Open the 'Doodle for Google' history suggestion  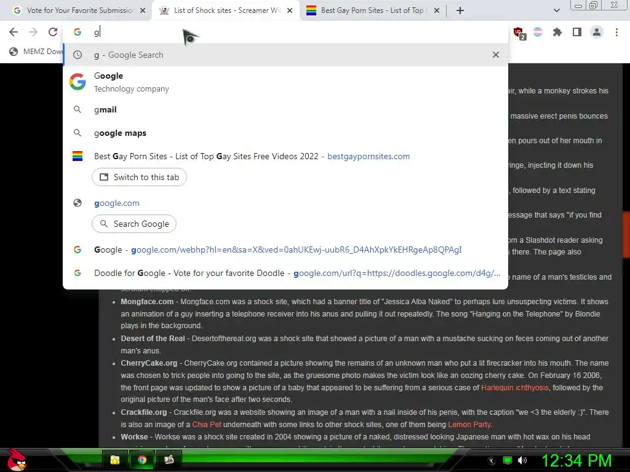(285, 273)
